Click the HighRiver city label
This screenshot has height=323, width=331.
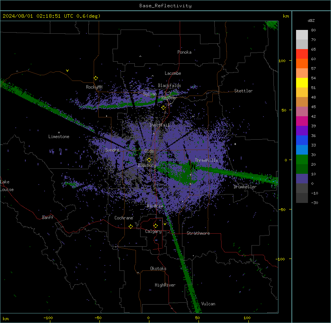[x=165, y=285]
